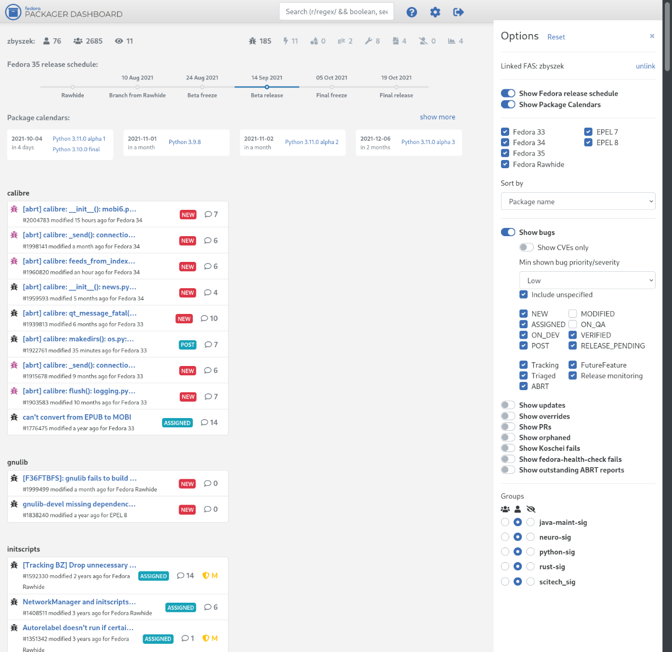Open settings gear icon in header
The image size is (672, 652).
pos(435,12)
